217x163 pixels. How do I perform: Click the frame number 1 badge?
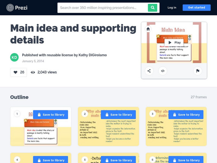click(x=17, y=114)
